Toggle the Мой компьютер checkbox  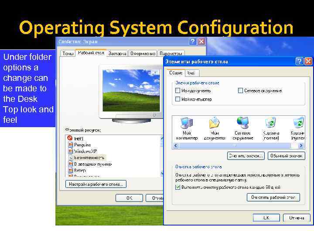click(x=177, y=99)
